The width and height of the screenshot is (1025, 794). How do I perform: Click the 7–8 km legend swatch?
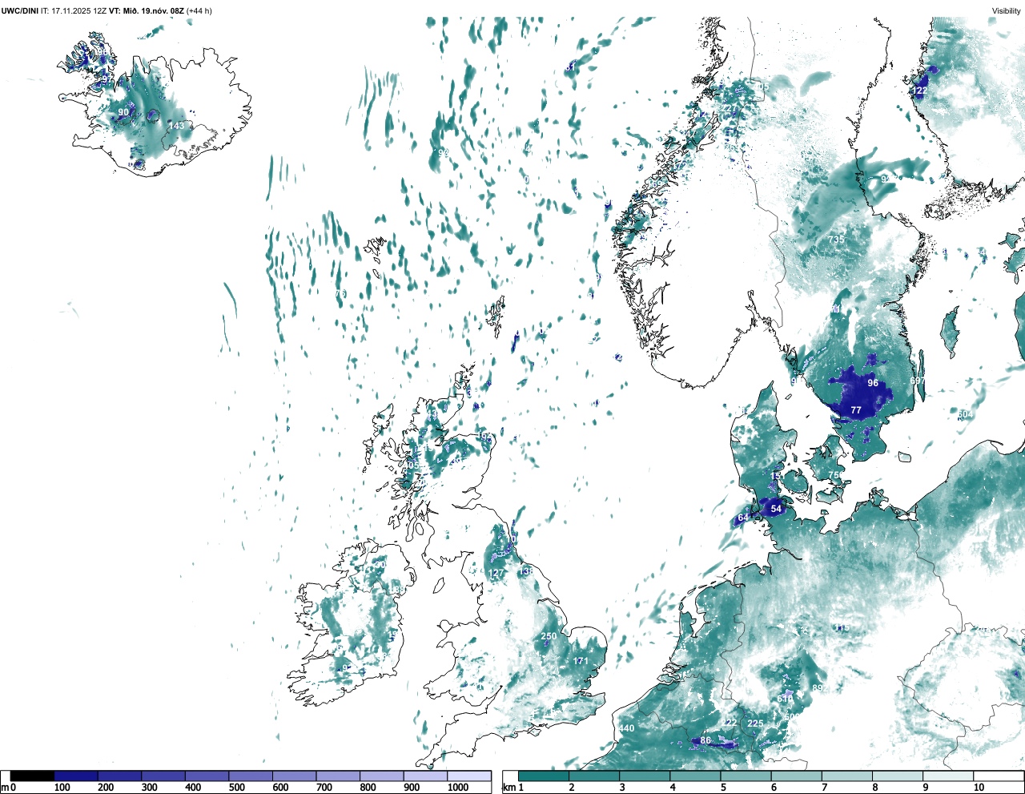click(x=847, y=776)
